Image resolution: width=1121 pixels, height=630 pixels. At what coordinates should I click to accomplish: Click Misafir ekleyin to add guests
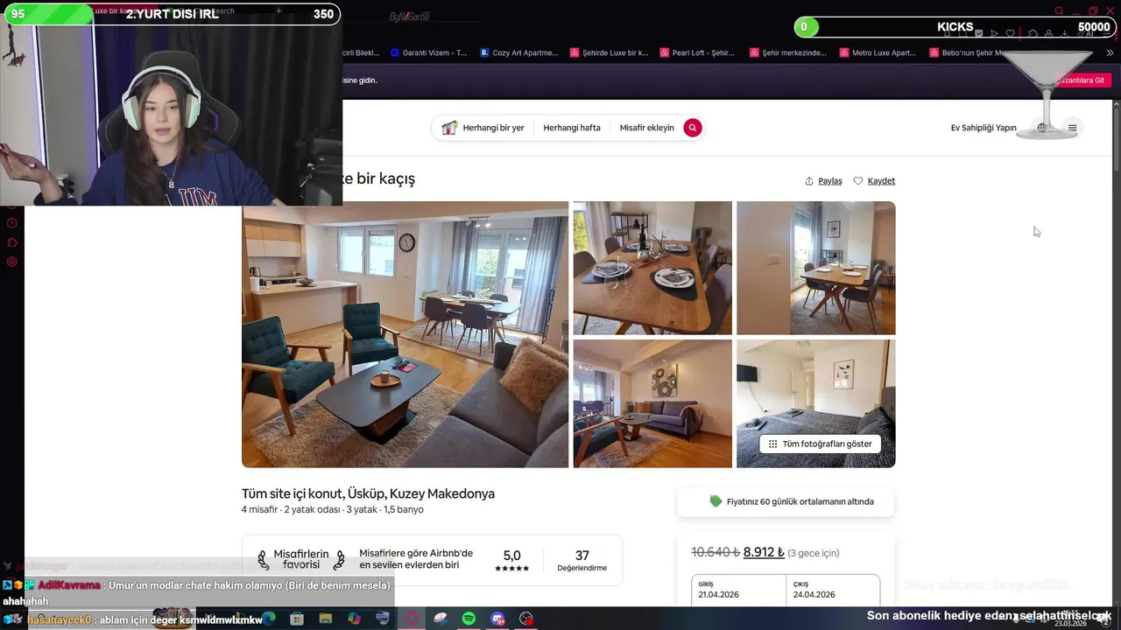tap(647, 128)
